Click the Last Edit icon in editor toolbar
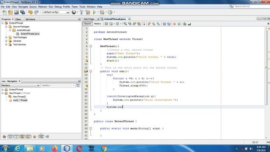 106,24
